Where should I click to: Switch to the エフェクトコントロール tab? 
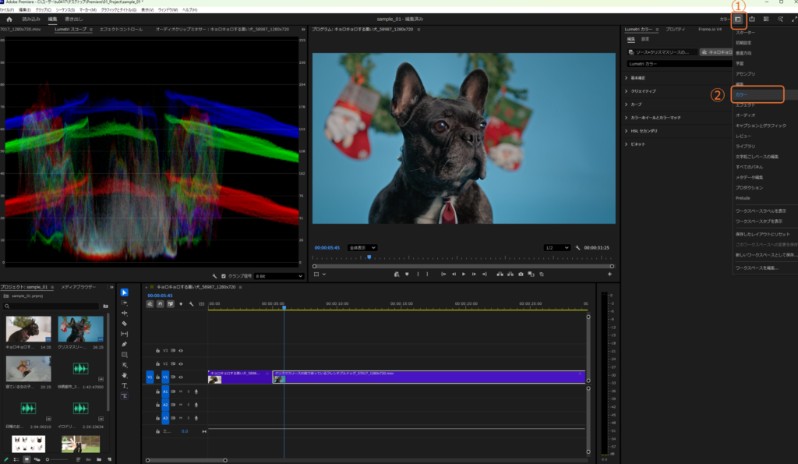point(121,30)
